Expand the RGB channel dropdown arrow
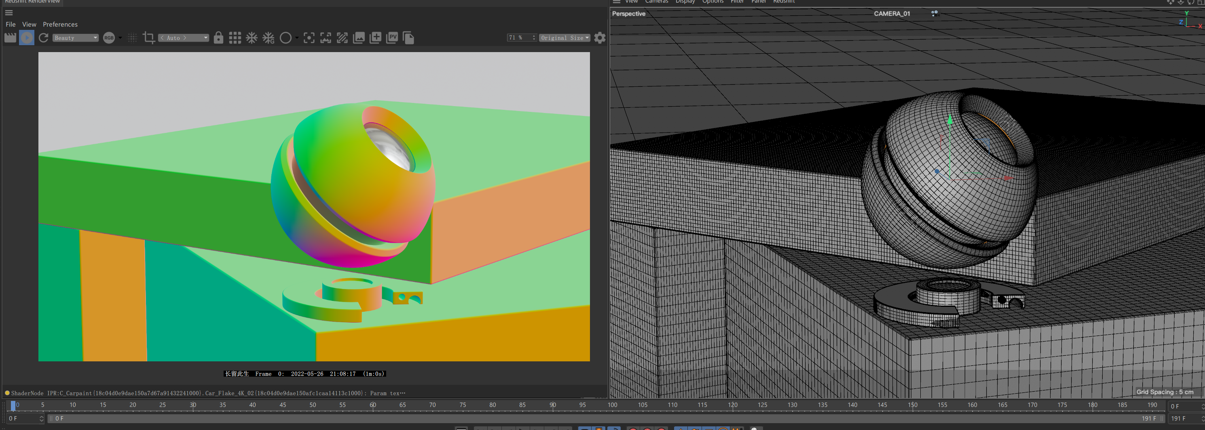1205x430 pixels. point(120,38)
